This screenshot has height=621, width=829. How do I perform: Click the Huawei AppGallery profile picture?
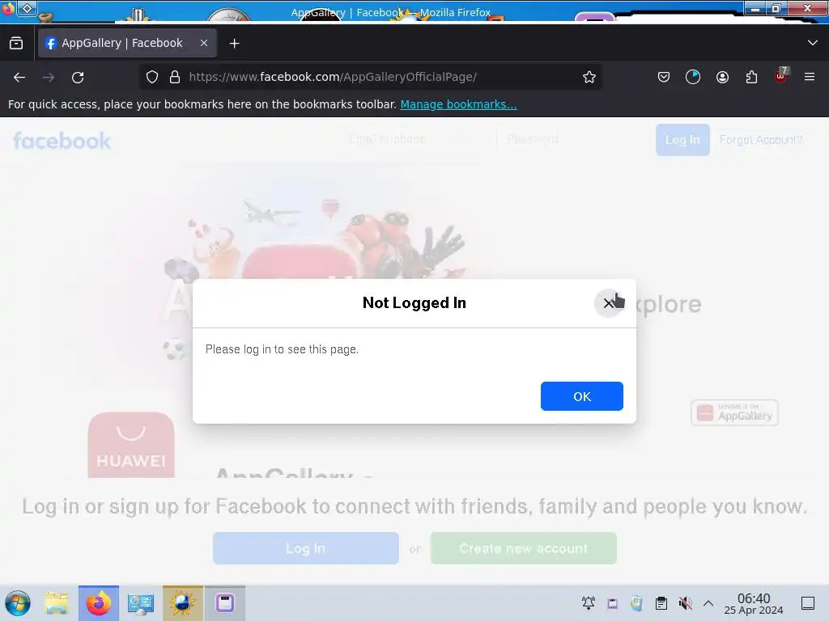pyautogui.click(x=131, y=445)
